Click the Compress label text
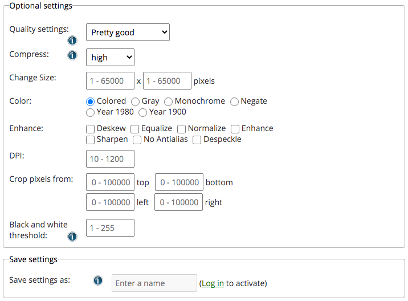Screen dimensions: 408x301 (29, 54)
